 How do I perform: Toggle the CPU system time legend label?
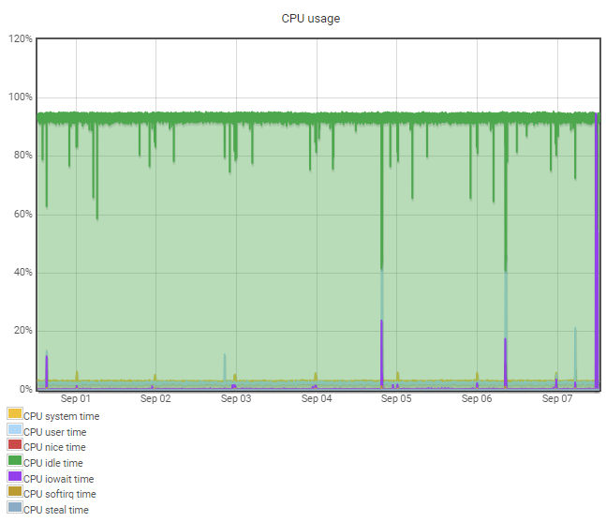62,416
